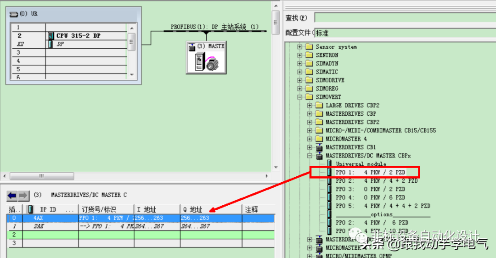Click the I 地址 column header
496x258 pixels.
(x=157, y=209)
